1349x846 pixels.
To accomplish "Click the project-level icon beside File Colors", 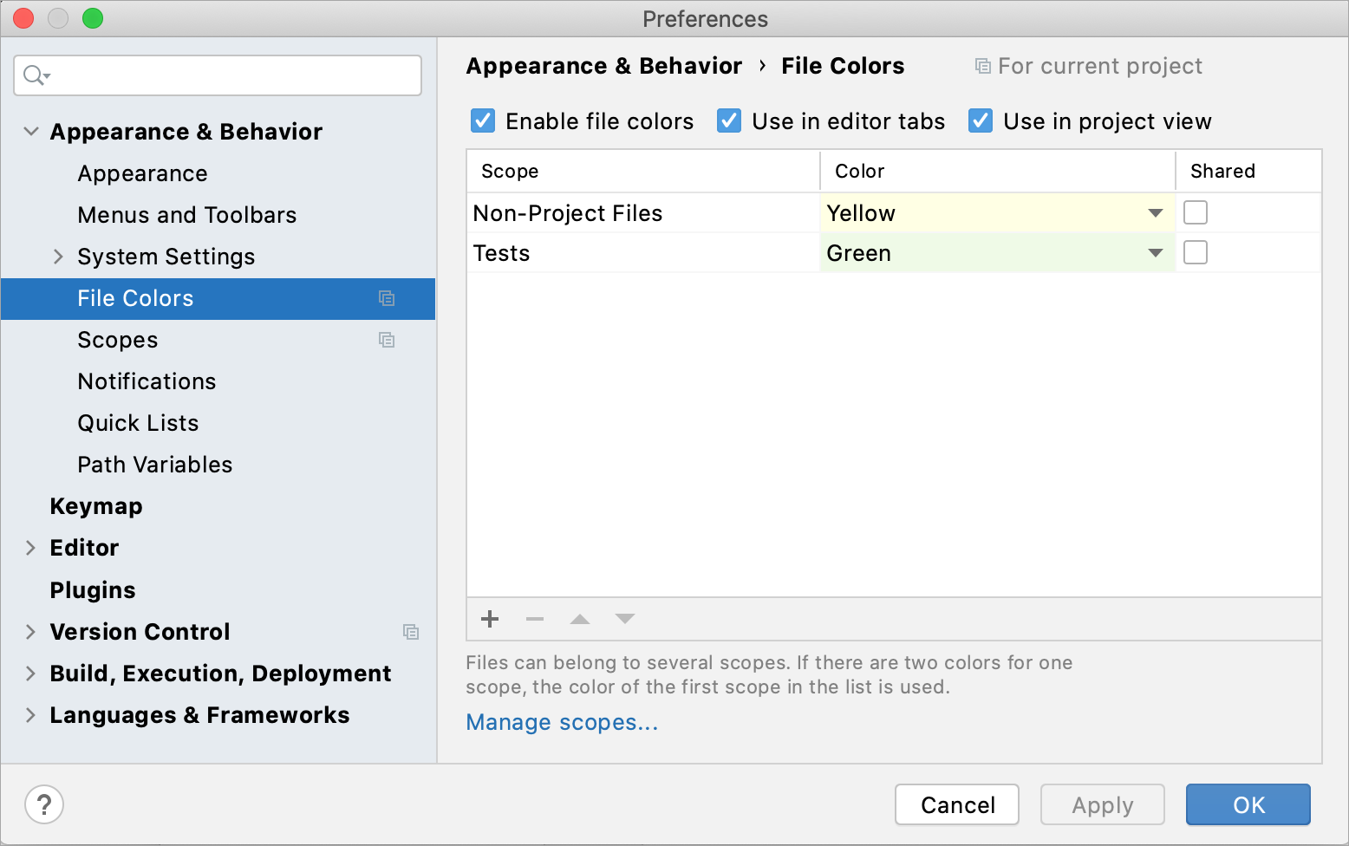I will click(x=387, y=298).
